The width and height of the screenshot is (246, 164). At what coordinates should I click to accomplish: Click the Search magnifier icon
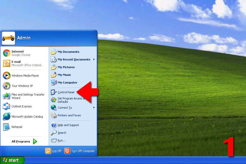(x=54, y=133)
